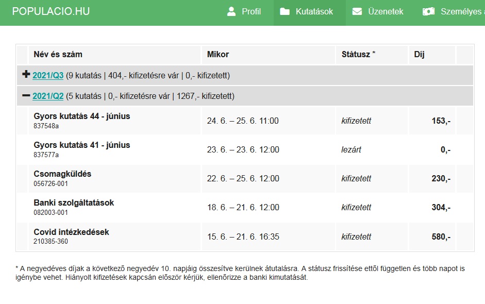Click the Név és szám column header

coord(58,54)
